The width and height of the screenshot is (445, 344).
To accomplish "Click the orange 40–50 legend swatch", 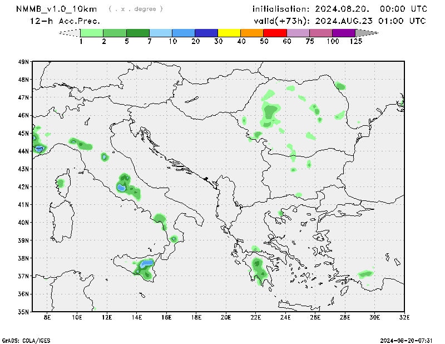I will (x=252, y=33).
